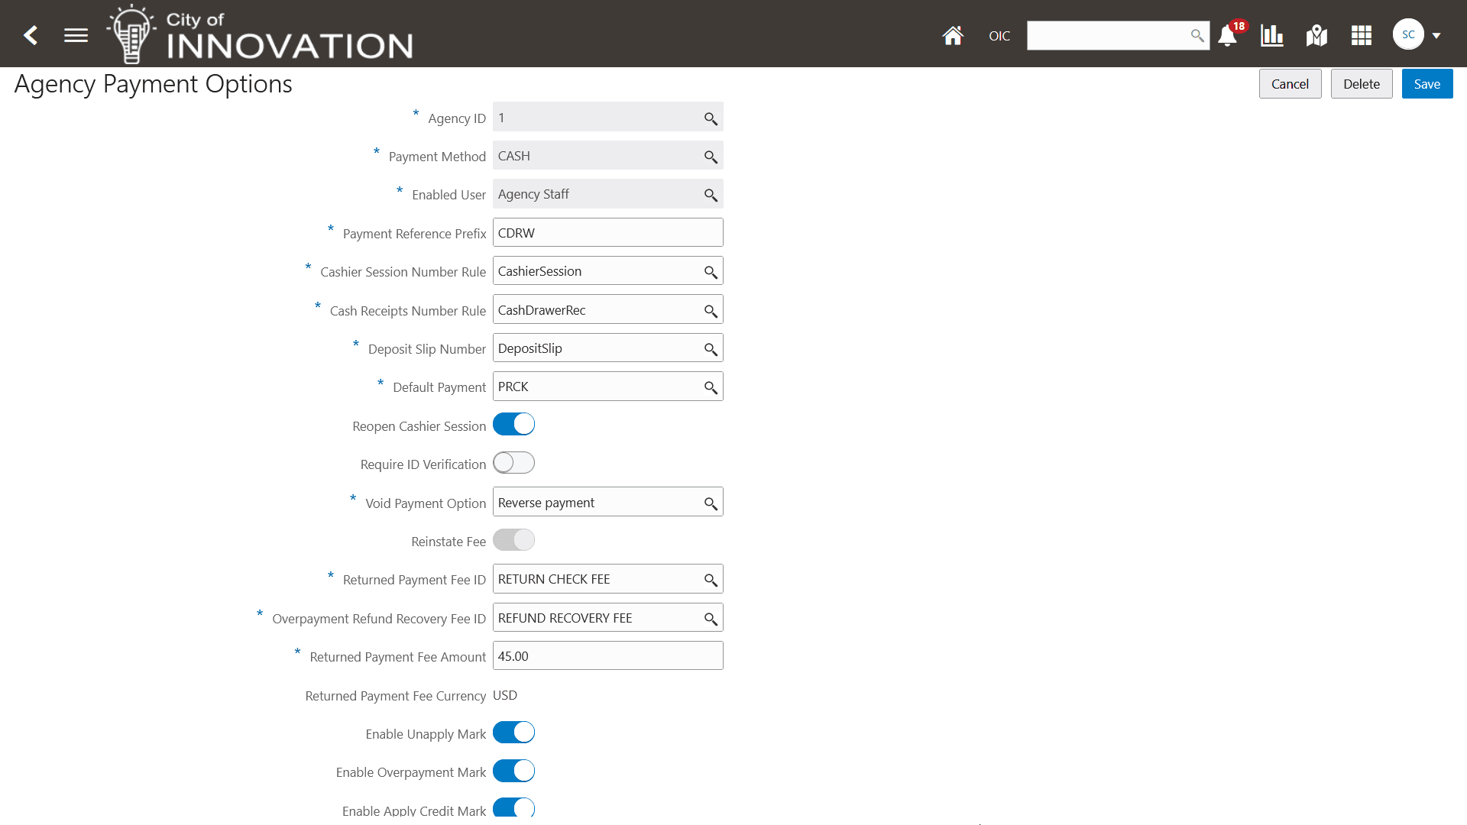Open the hamburger navigation menu

click(x=76, y=35)
